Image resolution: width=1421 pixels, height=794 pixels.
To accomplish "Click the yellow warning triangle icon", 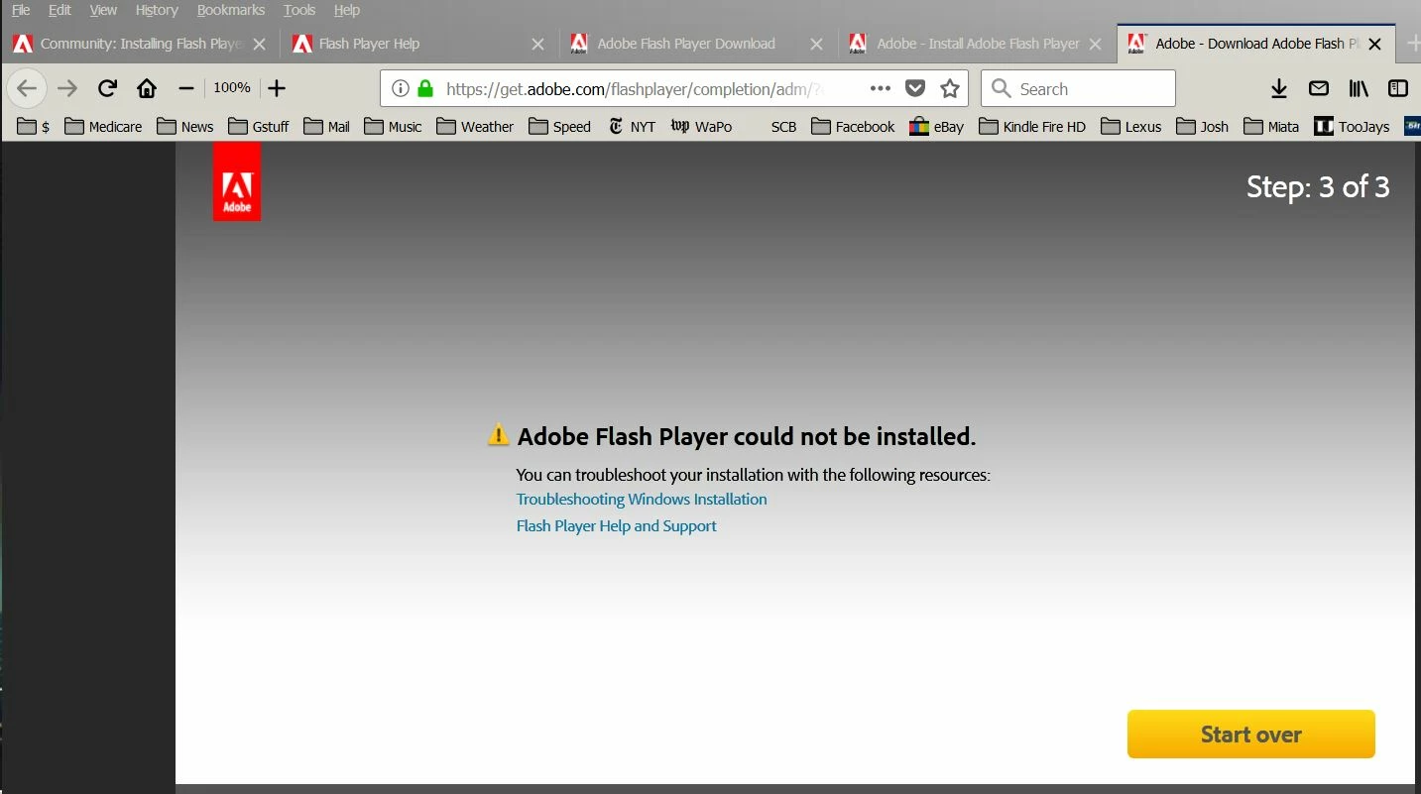I will (499, 435).
